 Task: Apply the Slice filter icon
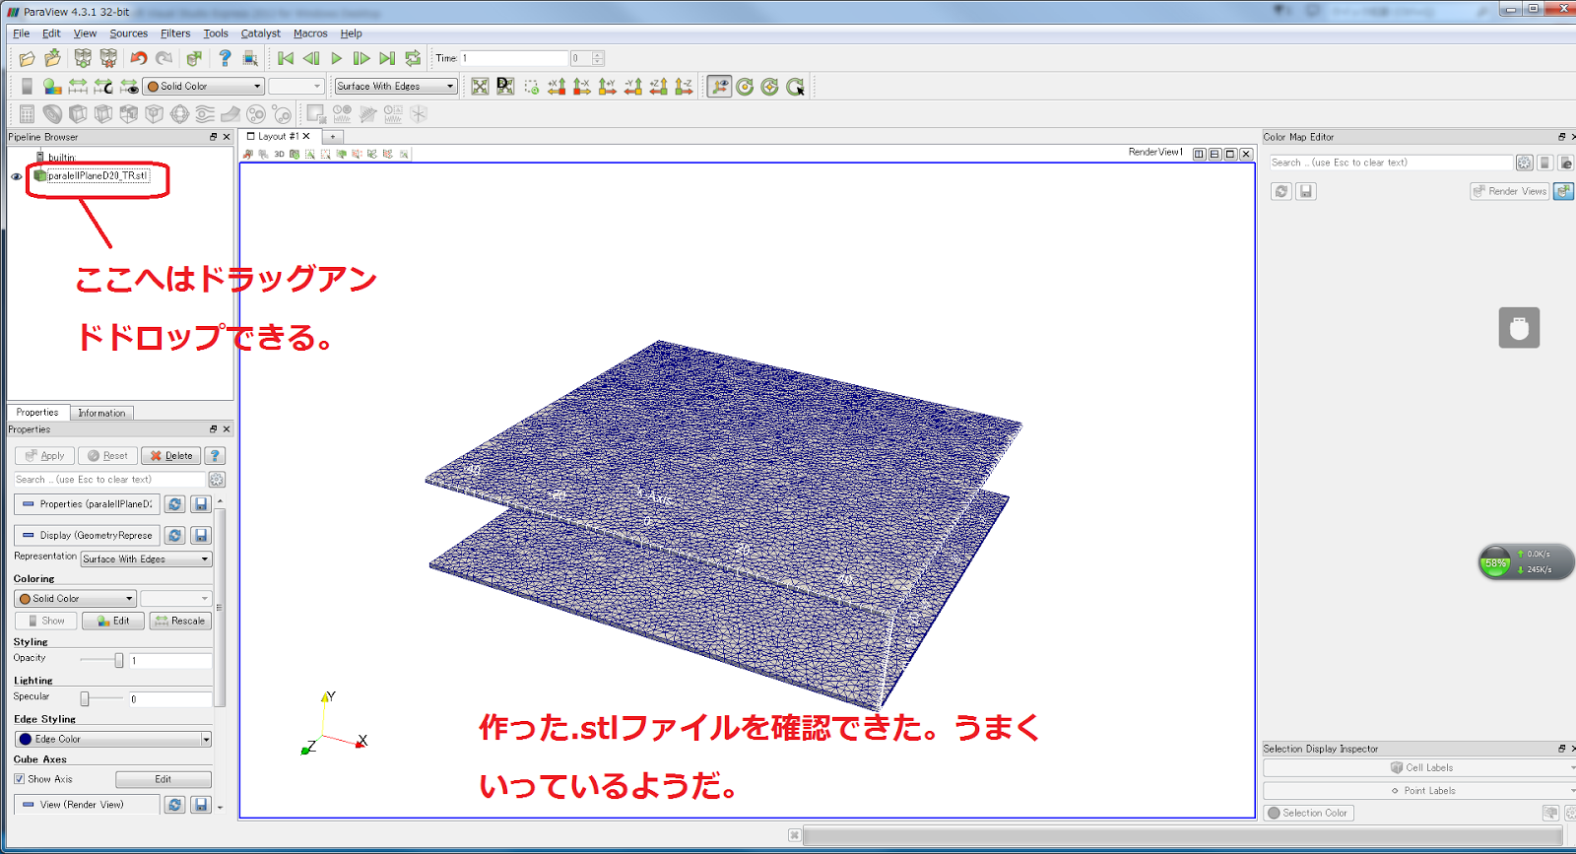click(103, 114)
